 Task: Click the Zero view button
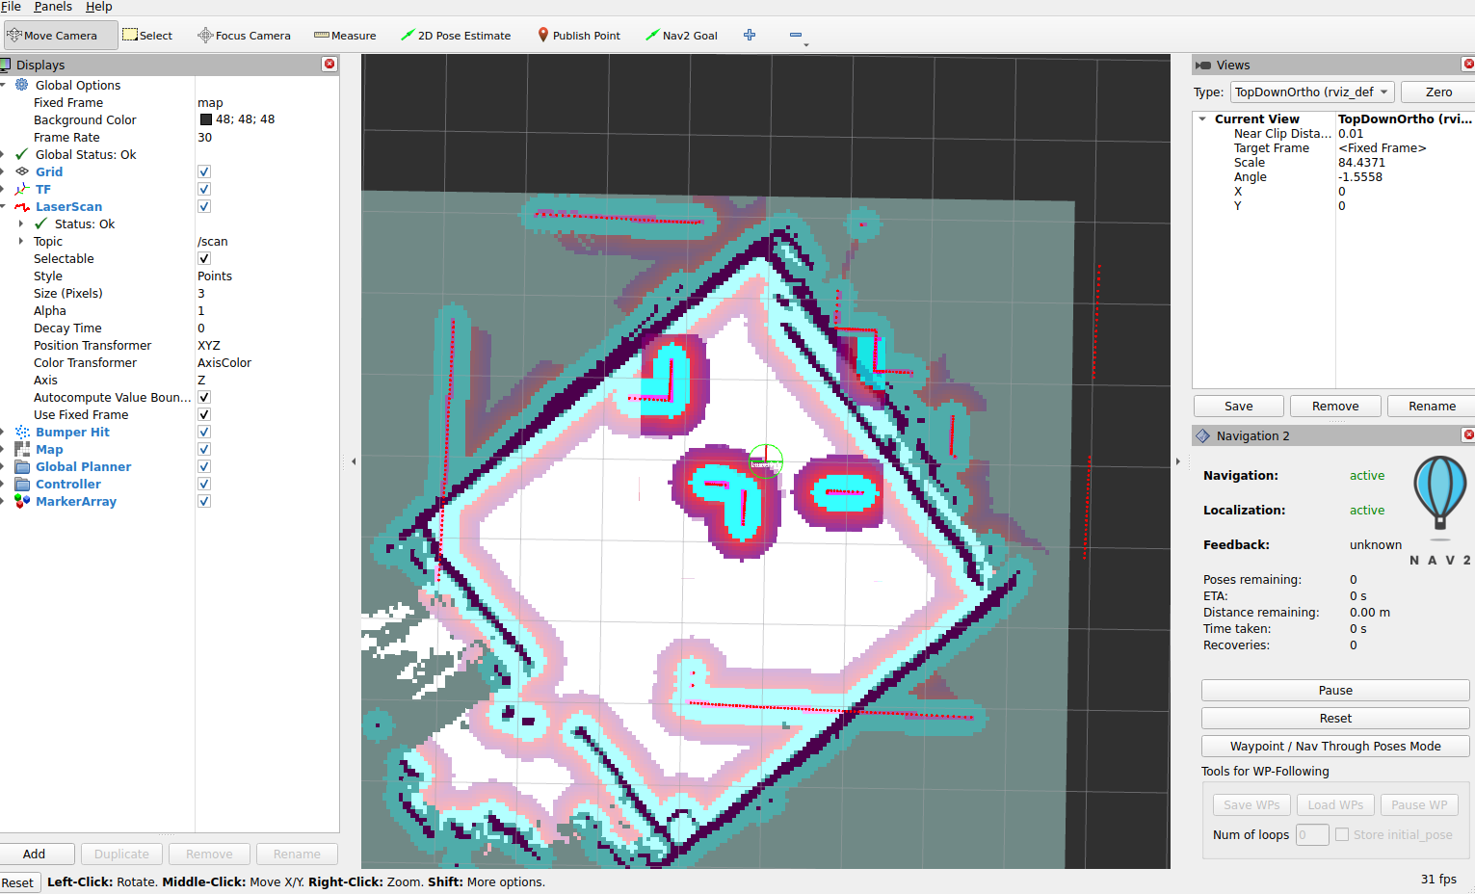tap(1438, 92)
